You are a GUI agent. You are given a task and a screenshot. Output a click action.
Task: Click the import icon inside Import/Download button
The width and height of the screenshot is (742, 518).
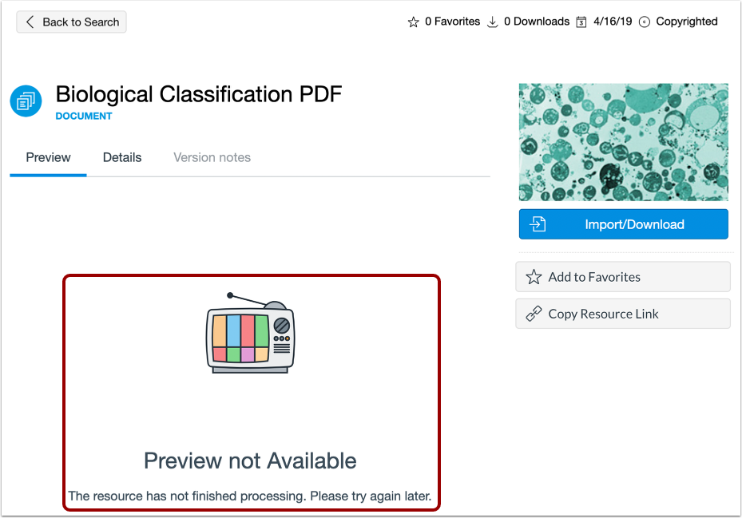click(538, 224)
